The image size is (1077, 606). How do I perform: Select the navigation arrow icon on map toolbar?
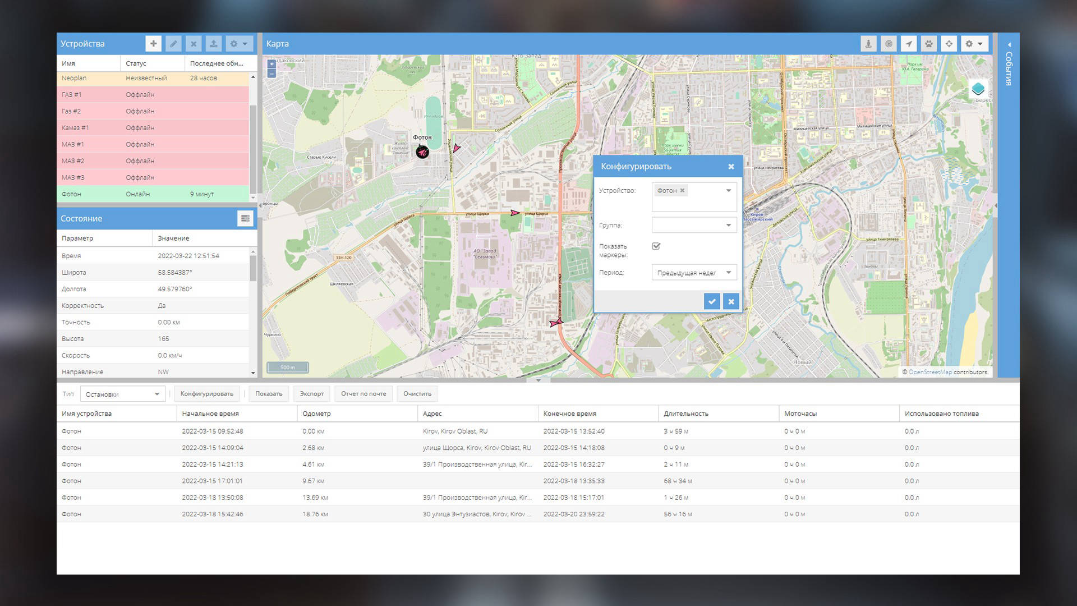pyautogui.click(x=909, y=43)
